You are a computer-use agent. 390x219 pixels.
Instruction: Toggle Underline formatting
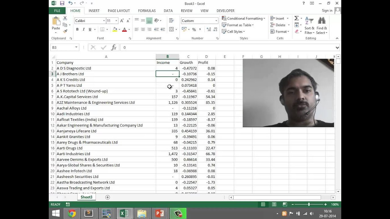(90, 30)
